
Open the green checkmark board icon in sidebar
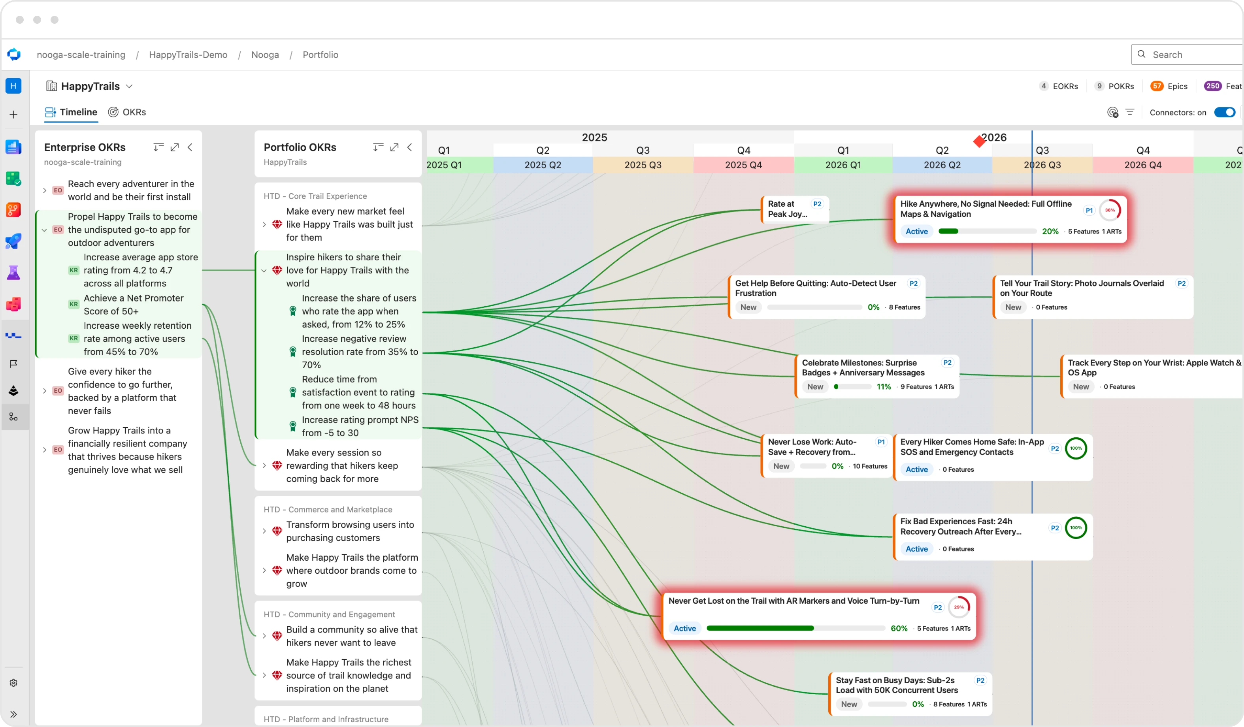click(x=13, y=178)
